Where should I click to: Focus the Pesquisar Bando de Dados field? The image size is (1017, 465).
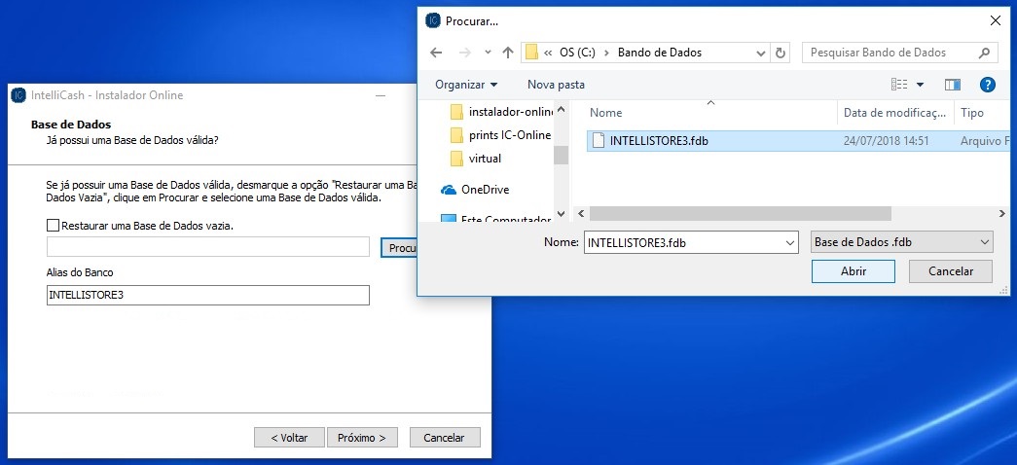click(899, 54)
